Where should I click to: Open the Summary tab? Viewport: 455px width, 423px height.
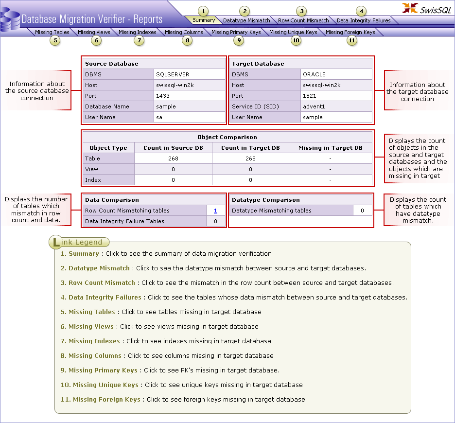click(x=204, y=20)
